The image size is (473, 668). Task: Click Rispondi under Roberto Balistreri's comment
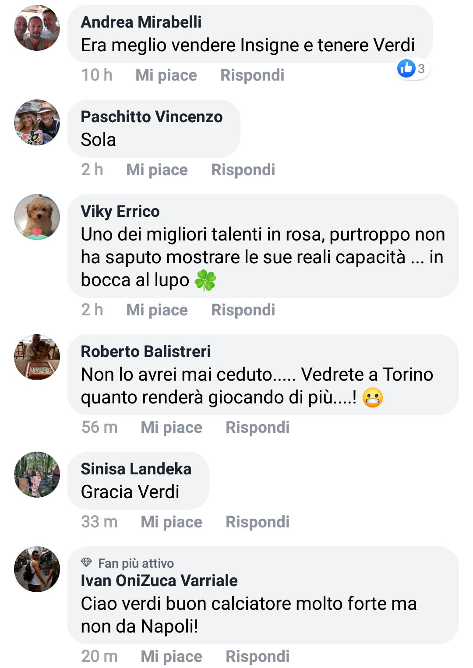258,428
